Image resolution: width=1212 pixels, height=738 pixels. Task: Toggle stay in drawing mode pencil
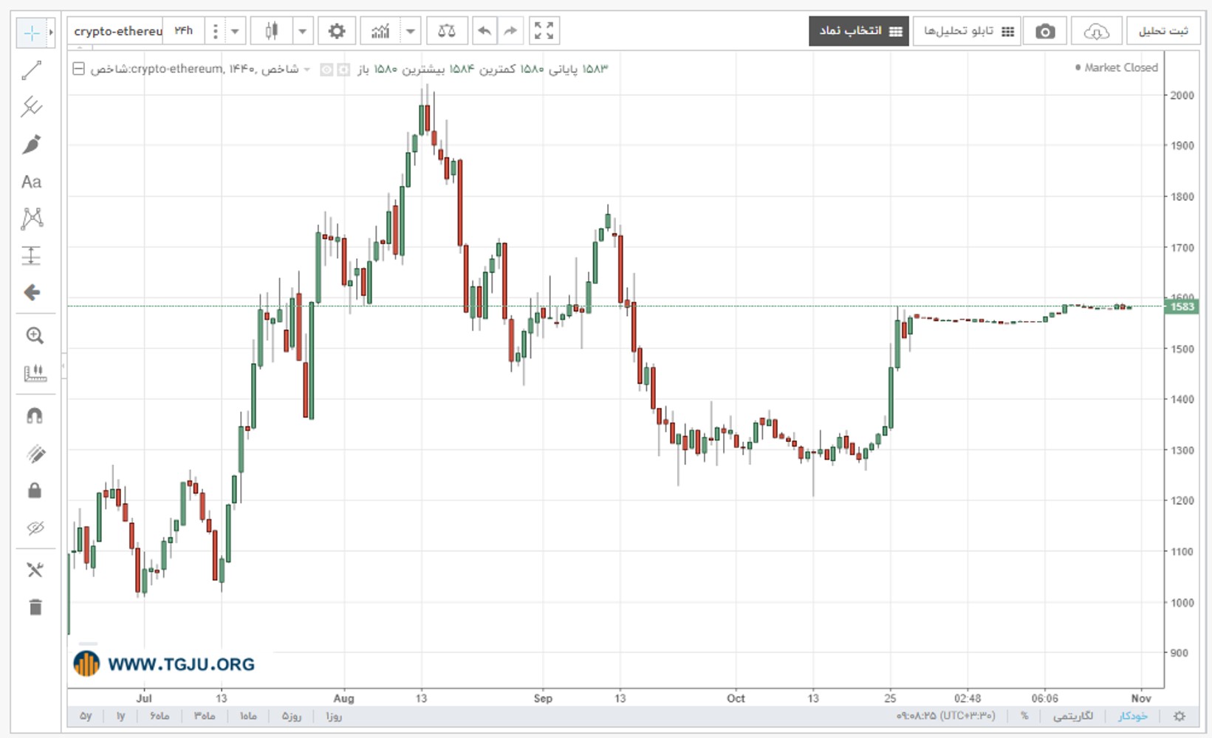click(35, 453)
